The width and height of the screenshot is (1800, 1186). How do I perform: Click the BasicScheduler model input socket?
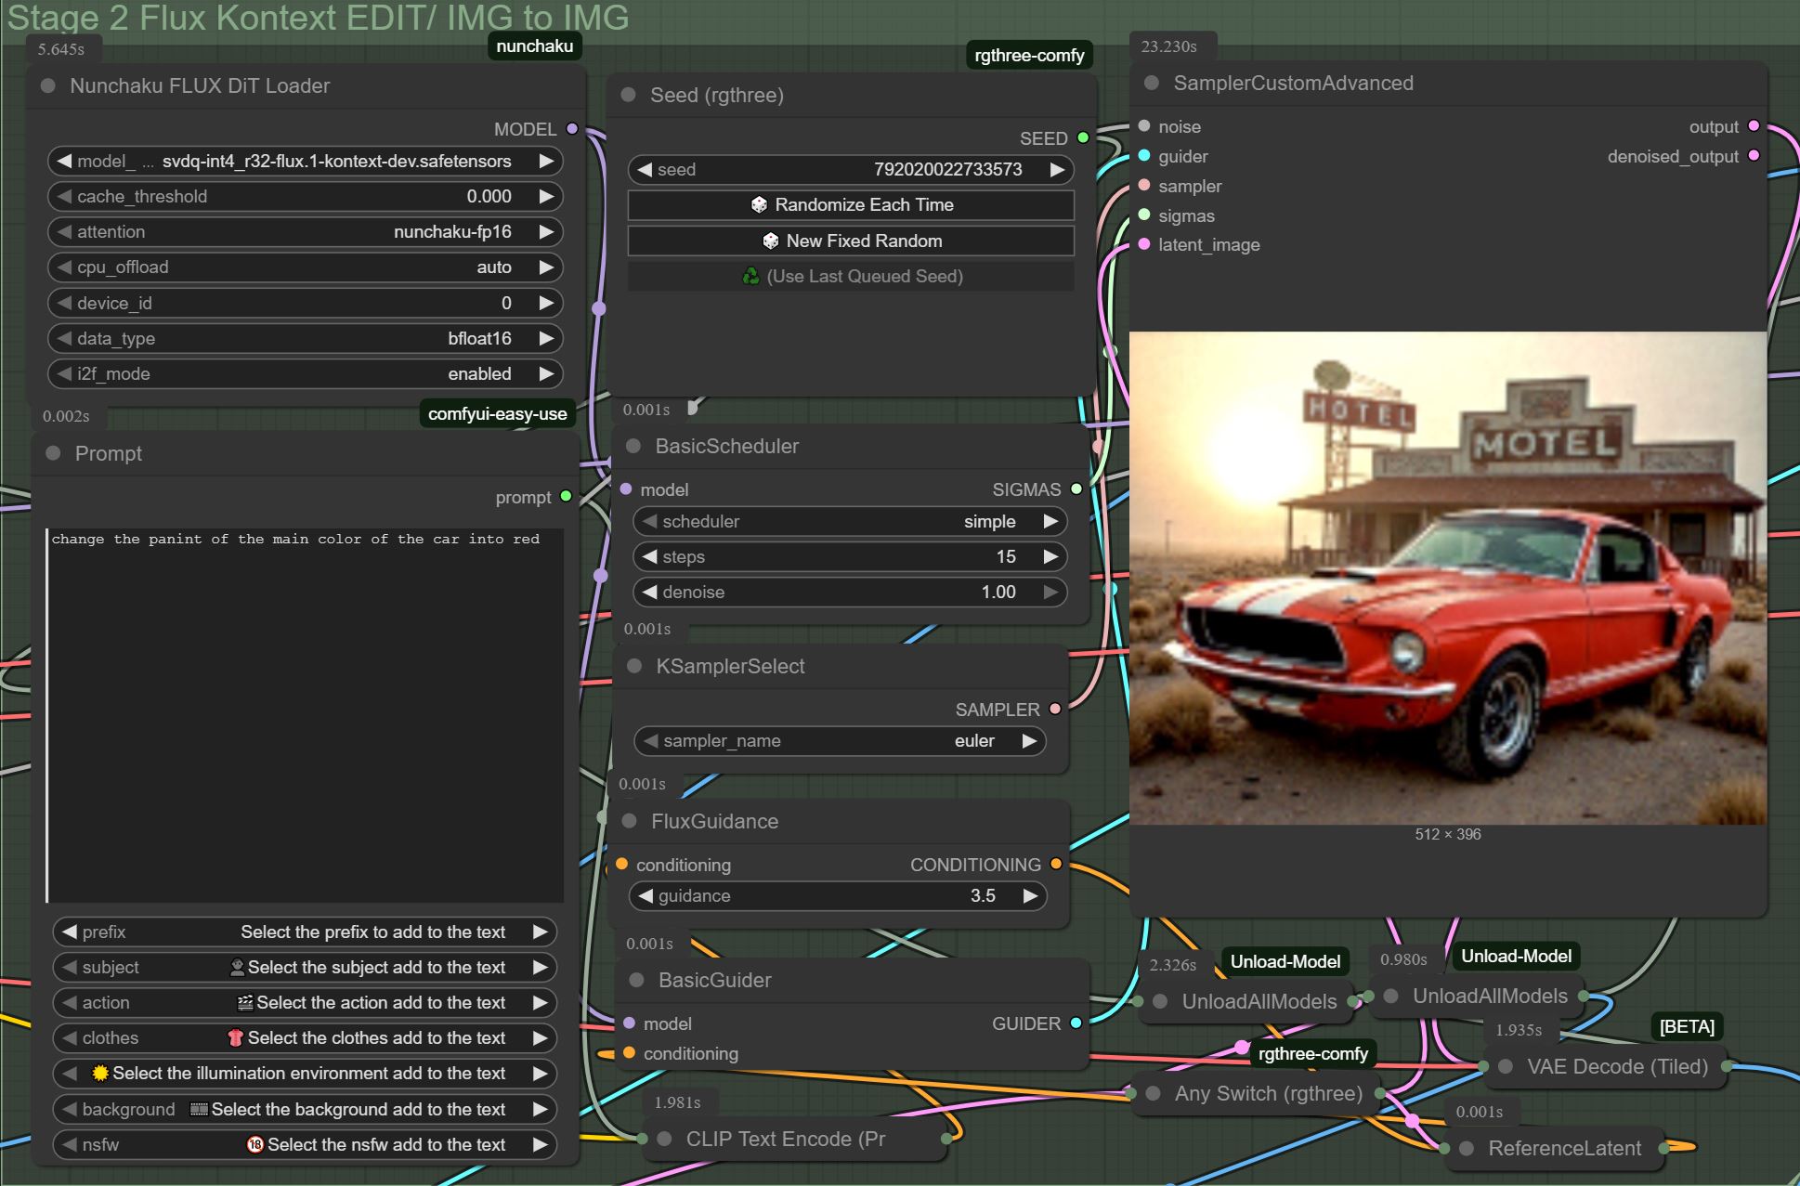coord(626,489)
